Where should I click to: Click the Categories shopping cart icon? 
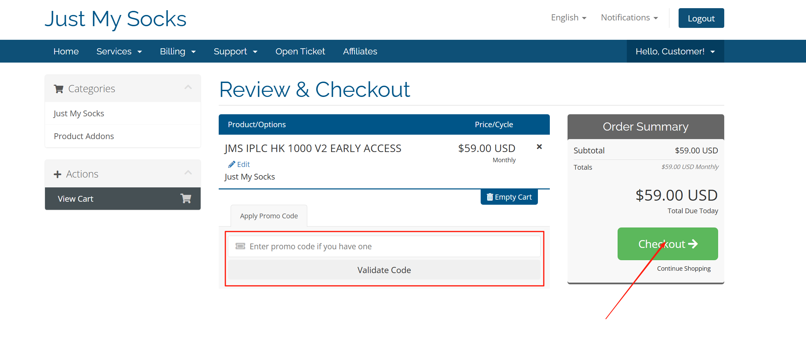pyautogui.click(x=59, y=89)
